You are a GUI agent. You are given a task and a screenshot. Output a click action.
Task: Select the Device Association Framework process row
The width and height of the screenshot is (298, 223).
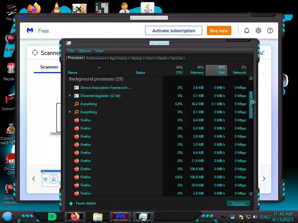tap(157, 88)
